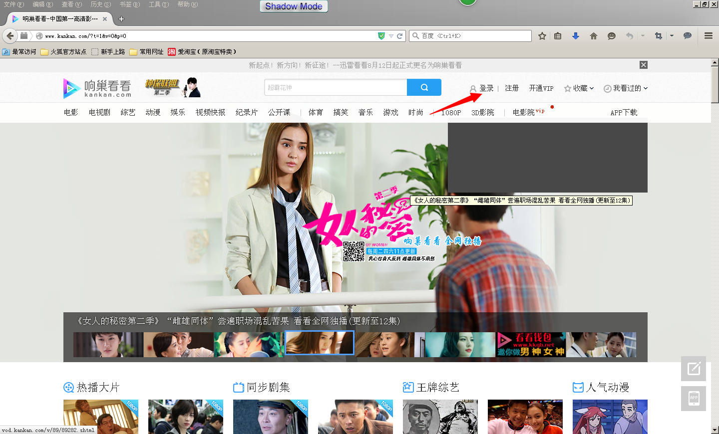719x434 pixels.
Task: Open the 火狐官方站点 bookmark folder
Action: [63, 52]
